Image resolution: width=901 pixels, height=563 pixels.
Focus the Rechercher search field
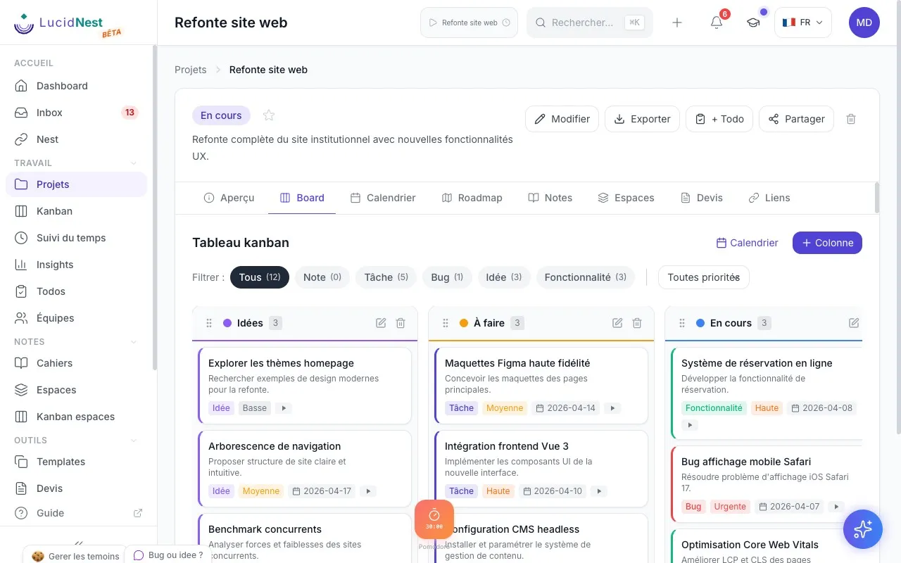[x=590, y=23]
